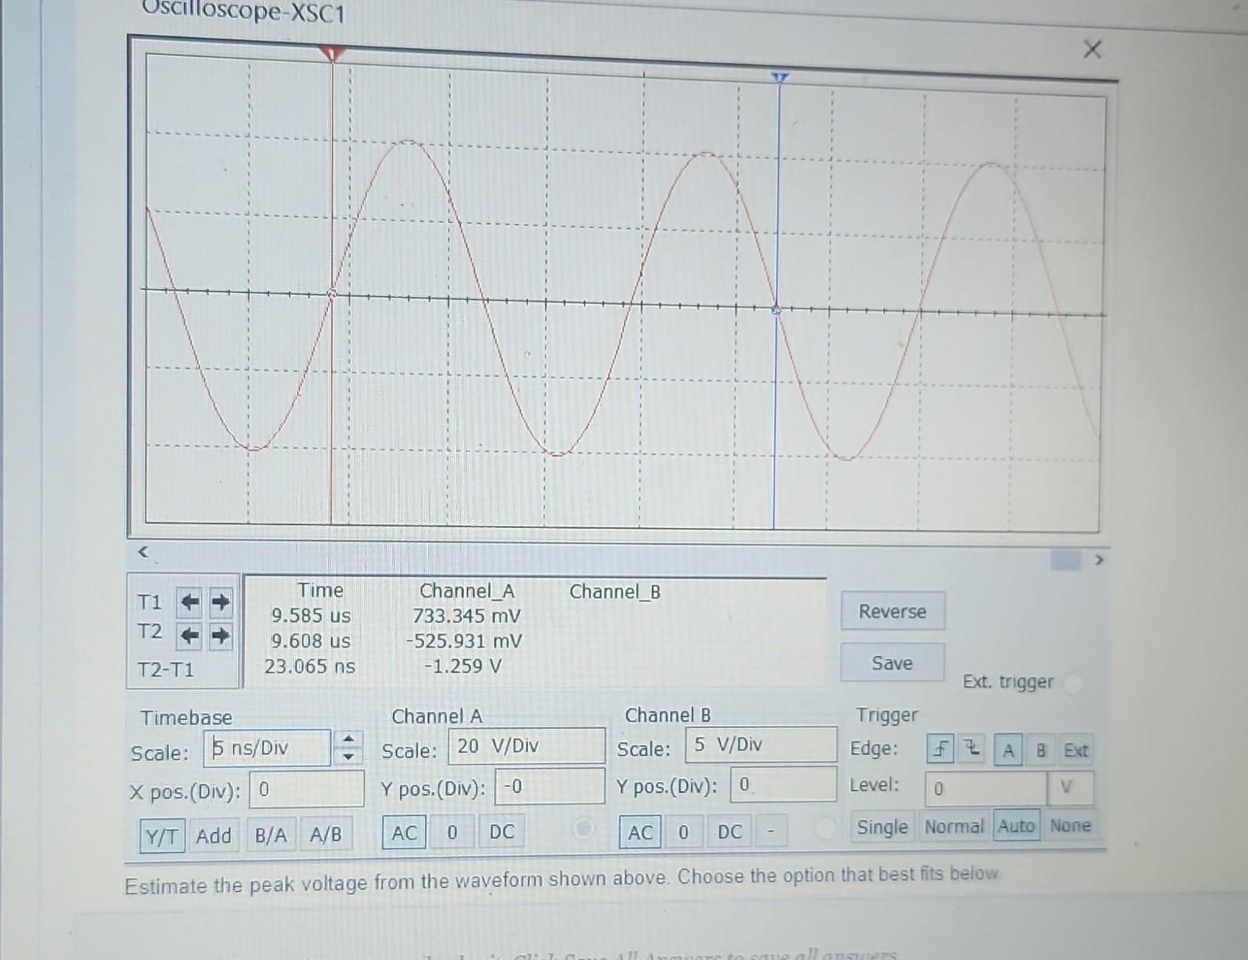The height and width of the screenshot is (960, 1248).
Task: Click the Reverse button
Action: pos(892,611)
